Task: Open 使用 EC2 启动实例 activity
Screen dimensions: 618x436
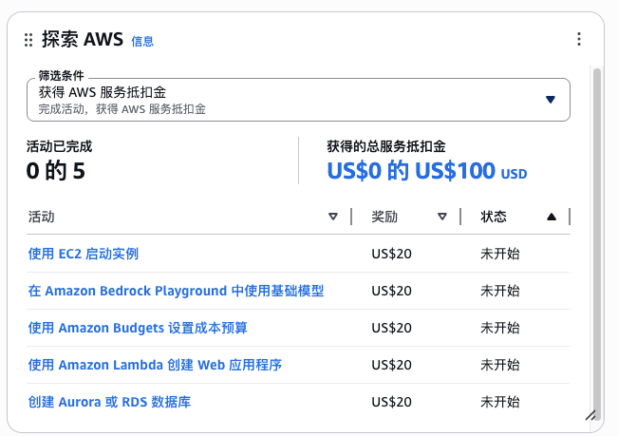Action: coord(84,254)
